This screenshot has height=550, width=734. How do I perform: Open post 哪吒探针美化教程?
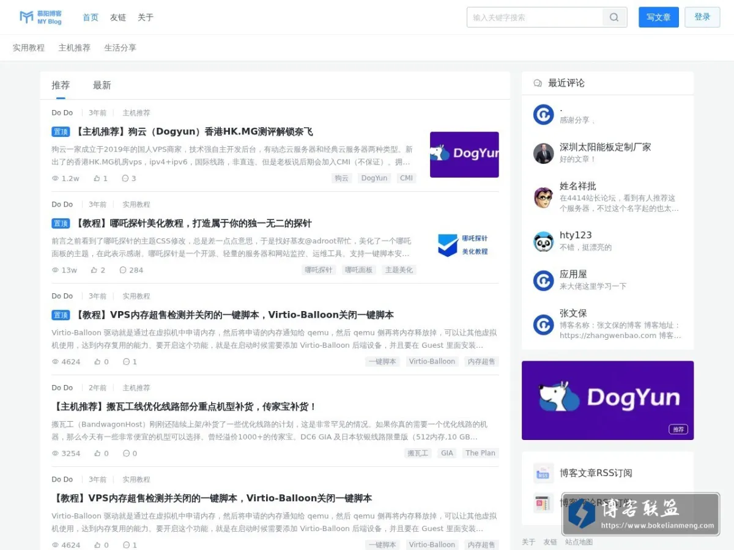[x=193, y=223]
